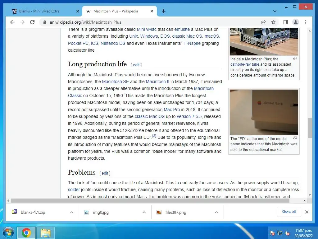
Task: Open the Macintosh SE link
Action: pyautogui.click(x=116, y=82)
